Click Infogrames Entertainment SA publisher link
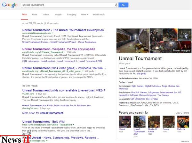This screenshot has width=192, height=143. point(163,93)
